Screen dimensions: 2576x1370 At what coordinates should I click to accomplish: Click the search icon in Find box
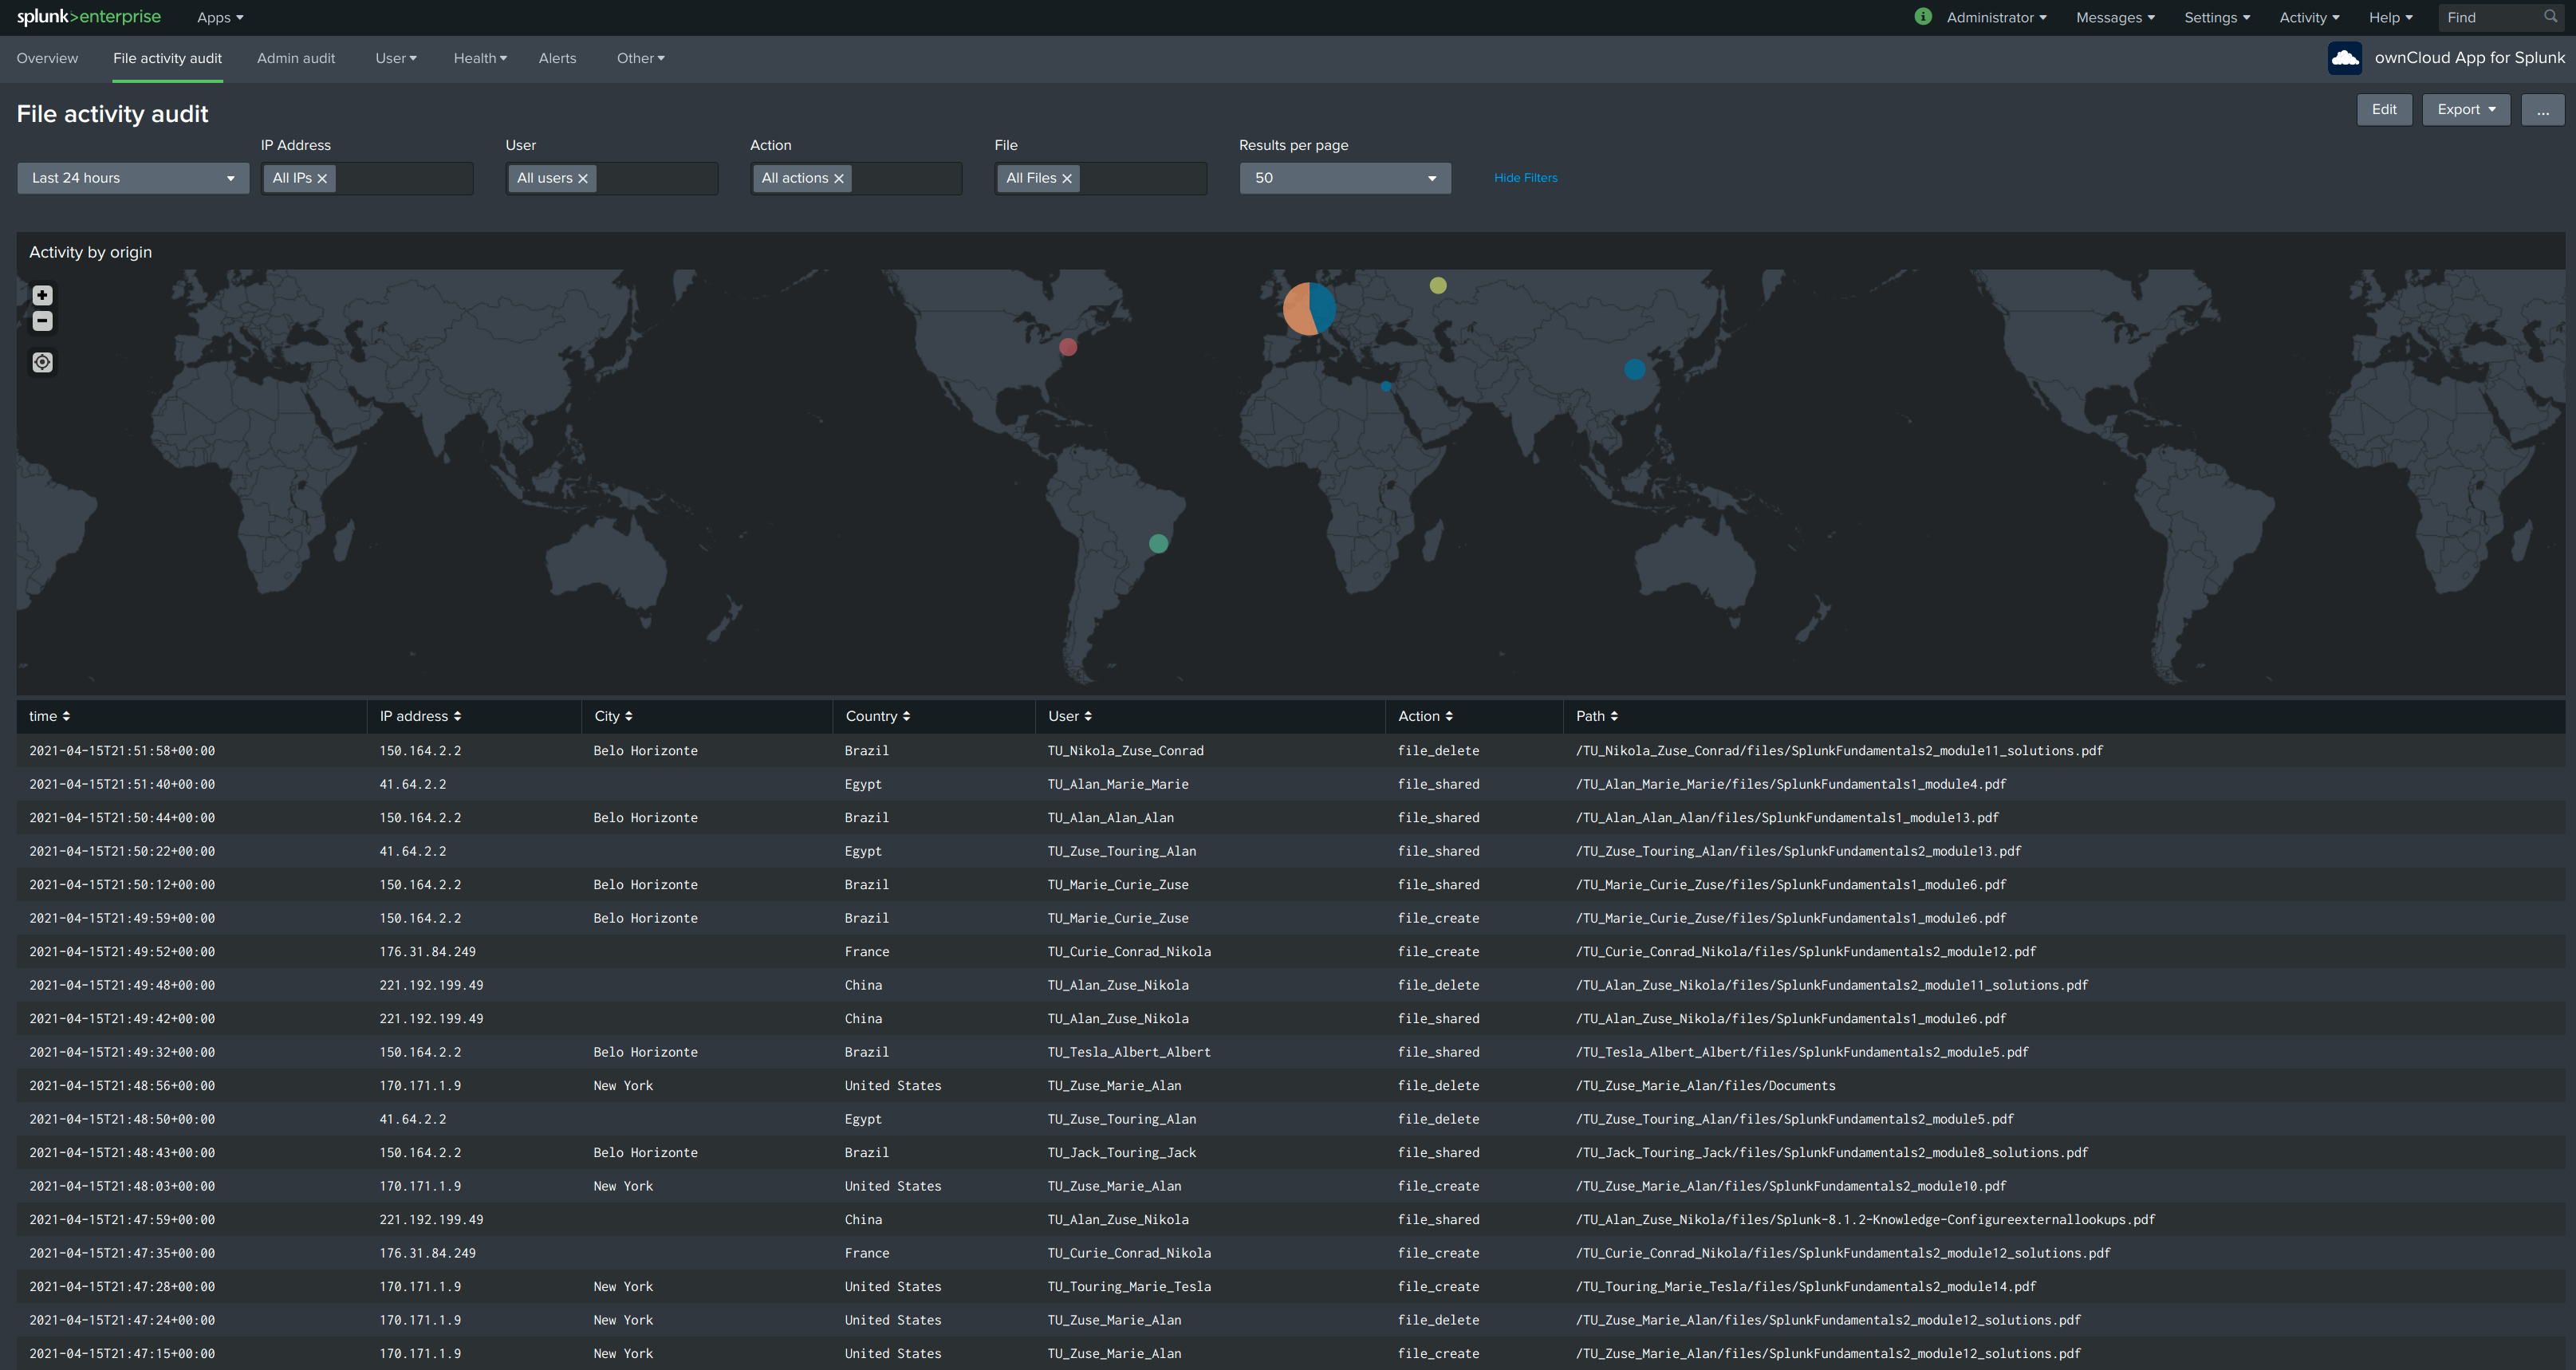point(2550,17)
